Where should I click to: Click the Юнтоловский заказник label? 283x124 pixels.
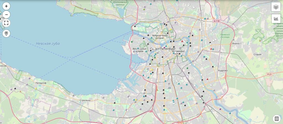click(x=120, y=3)
